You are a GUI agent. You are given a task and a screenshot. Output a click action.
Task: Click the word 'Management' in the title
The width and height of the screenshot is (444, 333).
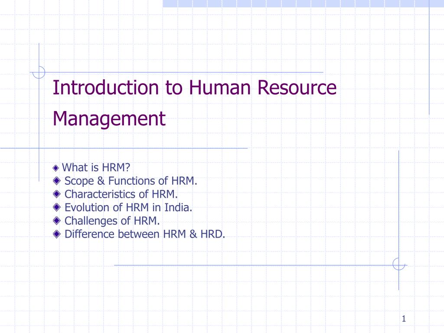[109, 119]
